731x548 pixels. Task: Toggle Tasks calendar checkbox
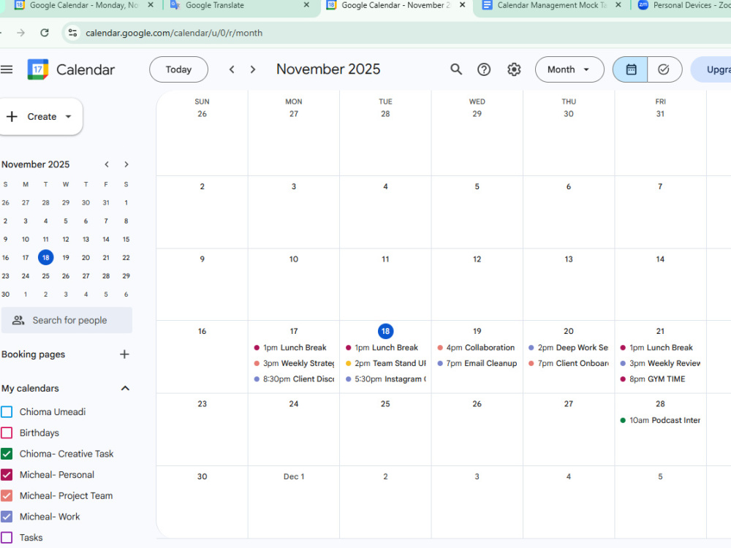coord(7,538)
